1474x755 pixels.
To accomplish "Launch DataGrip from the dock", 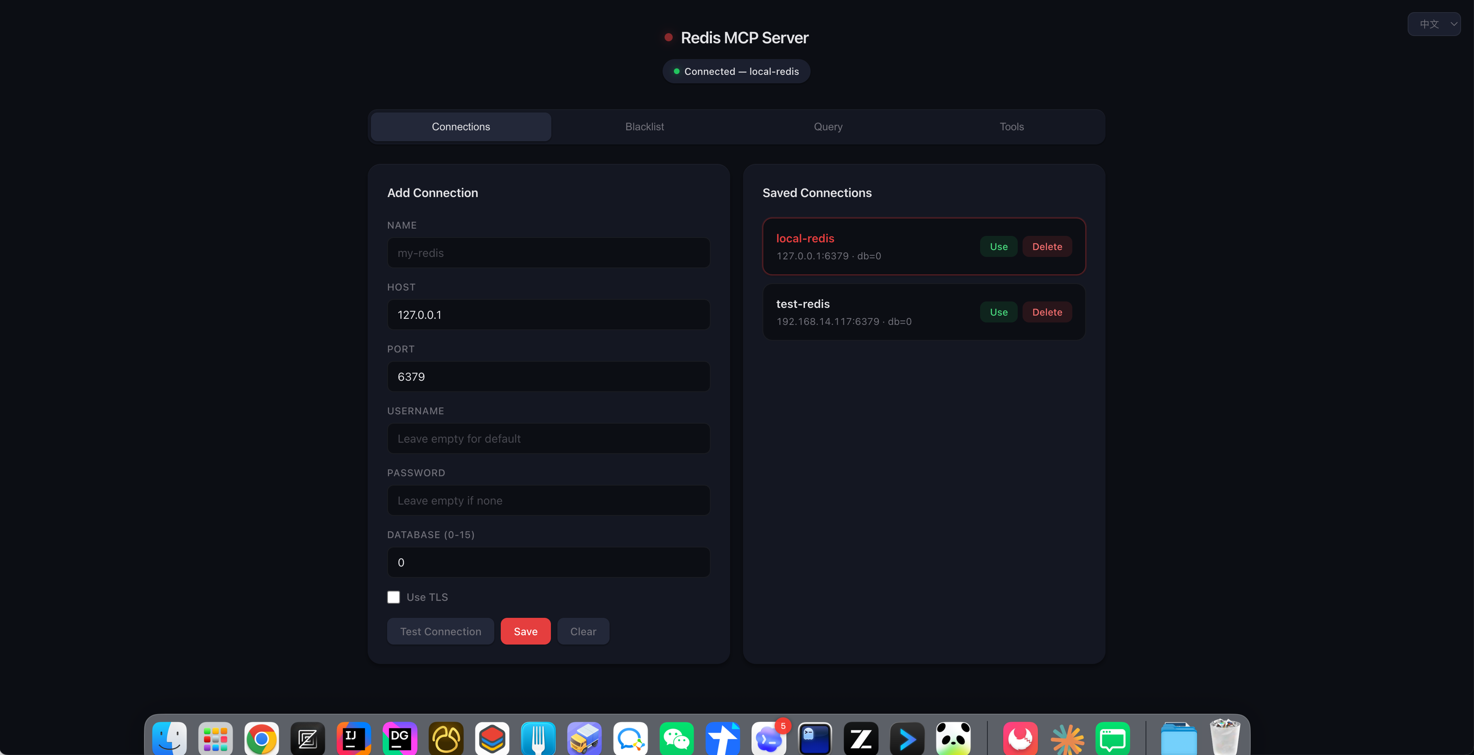I will [x=400, y=738].
